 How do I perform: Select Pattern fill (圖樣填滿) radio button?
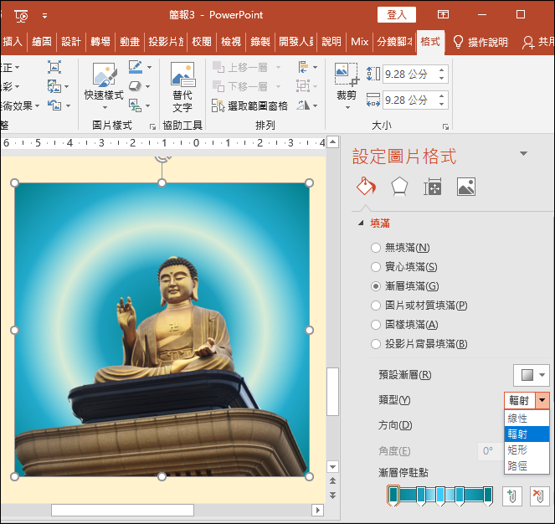tap(376, 324)
